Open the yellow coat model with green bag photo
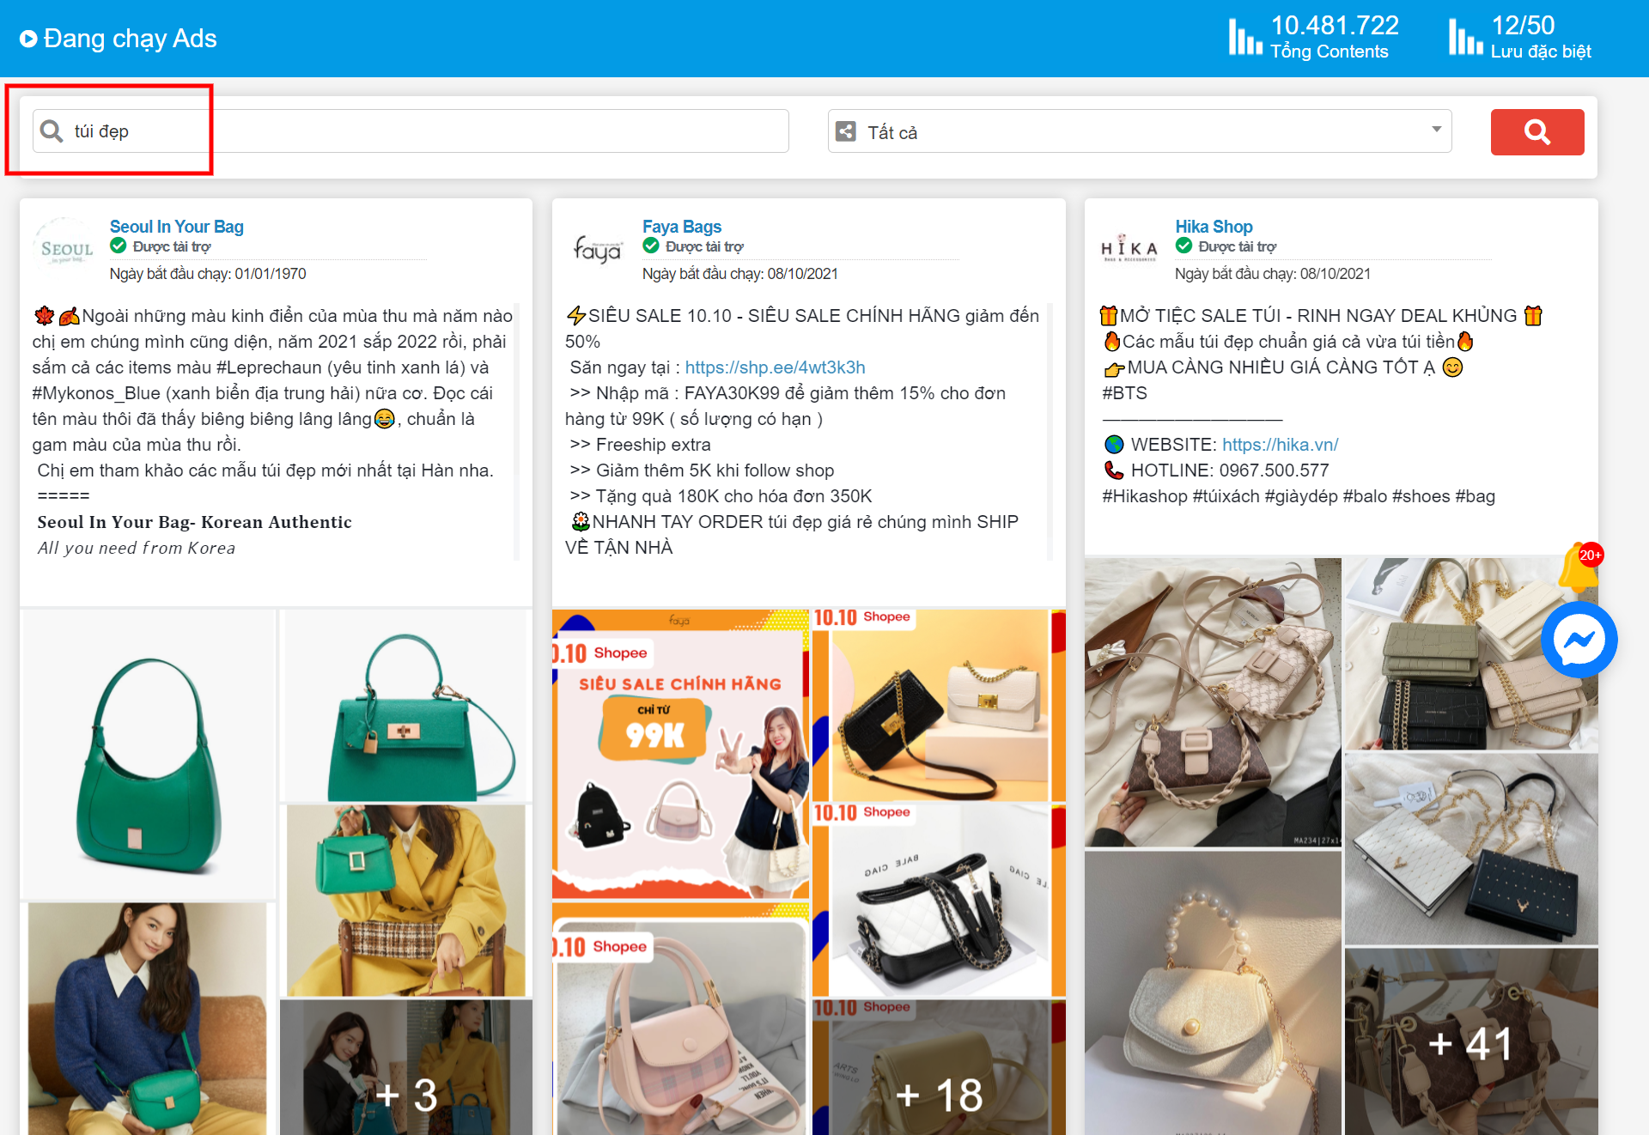Image resolution: width=1649 pixels, height=1135 pixels. tap(407, 901)
